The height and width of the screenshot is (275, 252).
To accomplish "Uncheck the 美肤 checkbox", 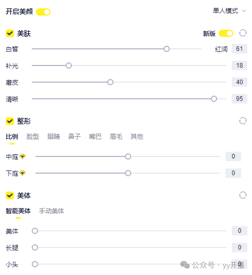I will pyautogui.click(x=10, y=33).
